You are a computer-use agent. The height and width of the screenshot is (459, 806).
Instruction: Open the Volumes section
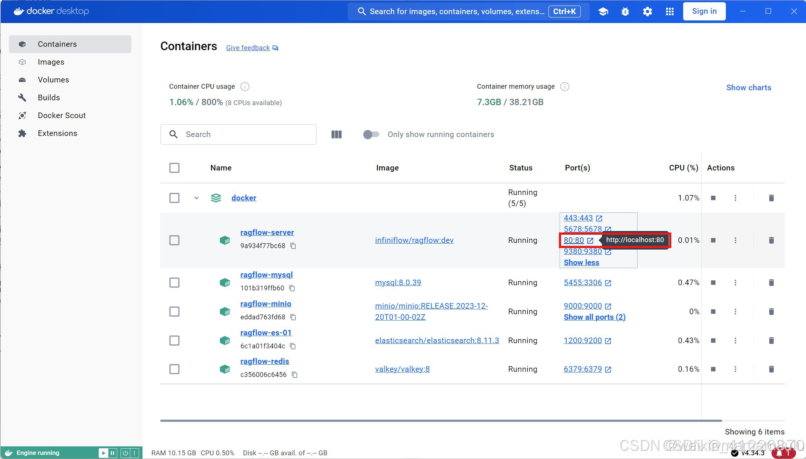53,80
